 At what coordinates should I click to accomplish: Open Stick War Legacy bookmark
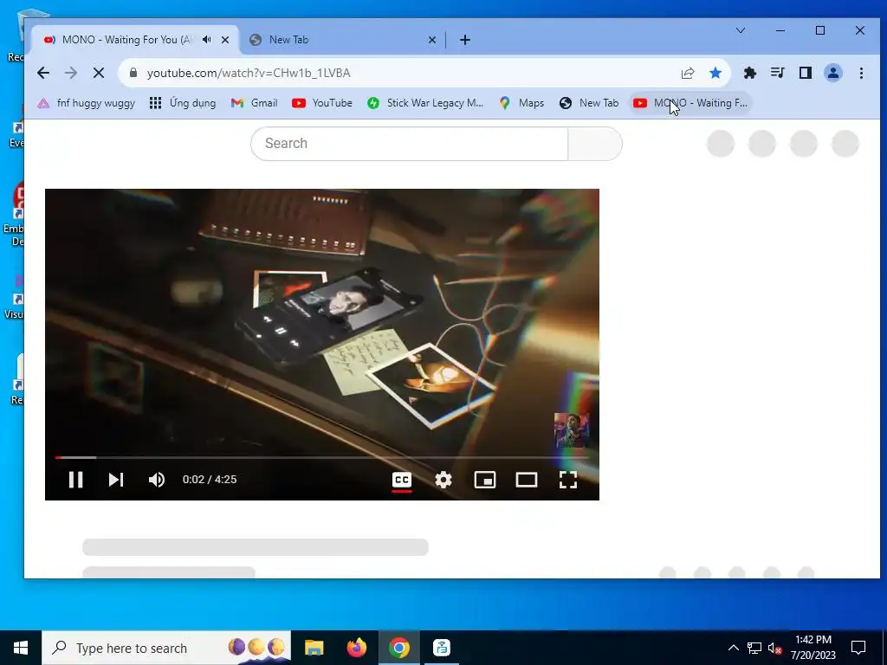(x=425, y=103)
